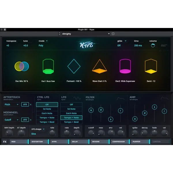Select LFO sync Off option
The width and height of the screenshot is (173, 173).
(x=72, y=104)
